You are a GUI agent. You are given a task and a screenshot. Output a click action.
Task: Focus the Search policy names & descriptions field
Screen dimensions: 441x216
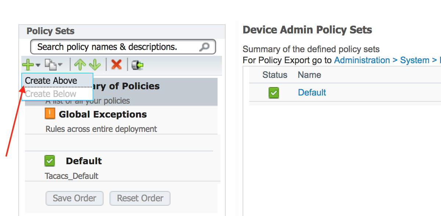point(114,47)
